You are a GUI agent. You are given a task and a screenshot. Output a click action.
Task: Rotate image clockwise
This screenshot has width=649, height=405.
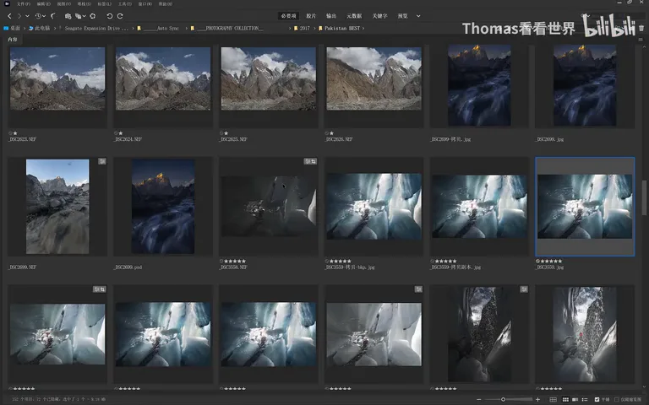coord(120,16)
